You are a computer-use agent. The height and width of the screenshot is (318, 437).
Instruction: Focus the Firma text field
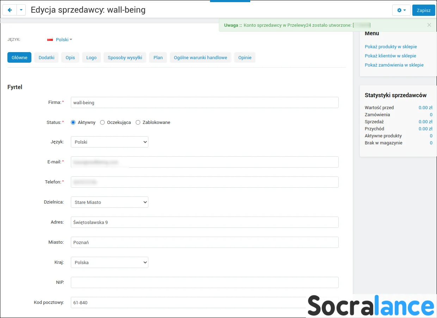tap(204, 102)
